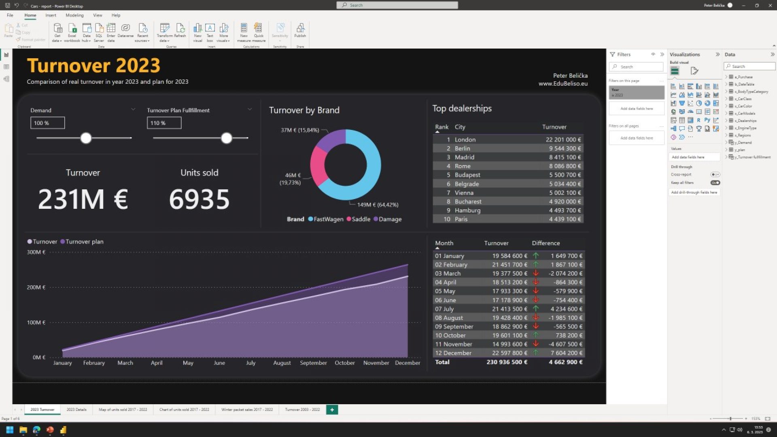Collapse the Data pane

click(772, 54)
